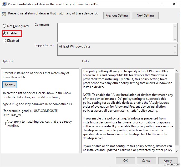
Task: Click 'type a Plug and Play hardware ID' text
Action: [37, 104]
